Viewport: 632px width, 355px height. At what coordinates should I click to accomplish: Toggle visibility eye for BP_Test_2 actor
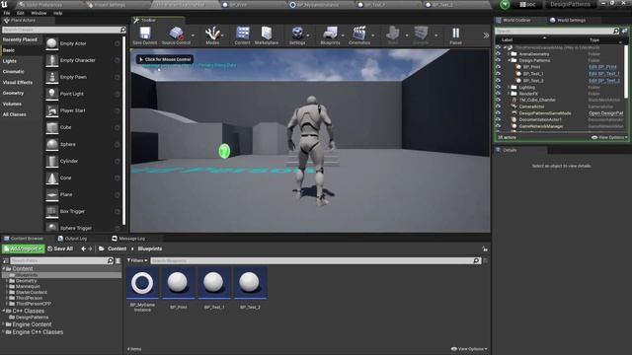tap(498, 81)
